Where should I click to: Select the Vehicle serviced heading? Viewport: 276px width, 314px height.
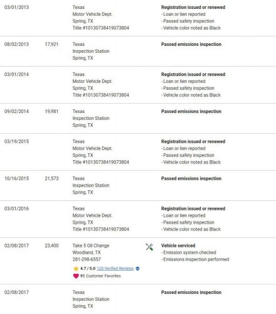point(178,246)
